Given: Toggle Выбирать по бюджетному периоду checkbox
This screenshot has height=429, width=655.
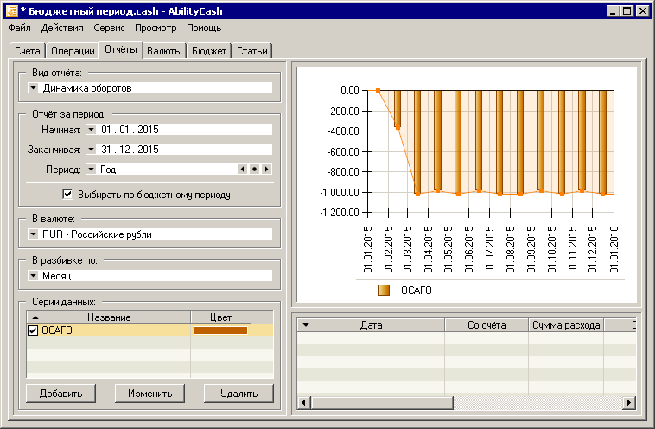Looking at the screenshot, I should [68, 195].
